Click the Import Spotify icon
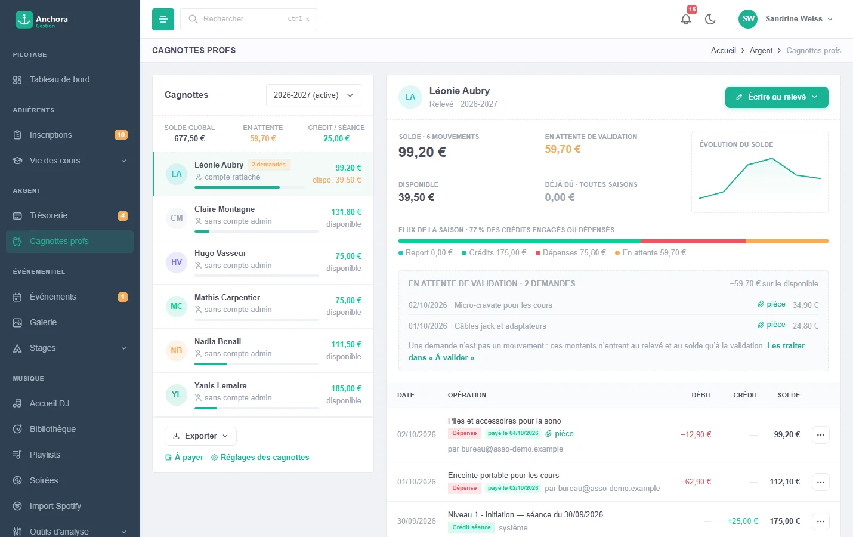This screenshot has width=853, height=537. pos(17,506)
